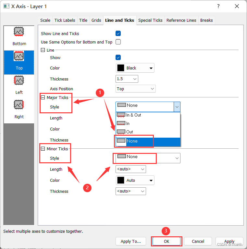Image resolution: width=247 pixels, height=249 pixels.
Task: Collapse the Line section
Action: pyautogui.click(x=43, y=50)
